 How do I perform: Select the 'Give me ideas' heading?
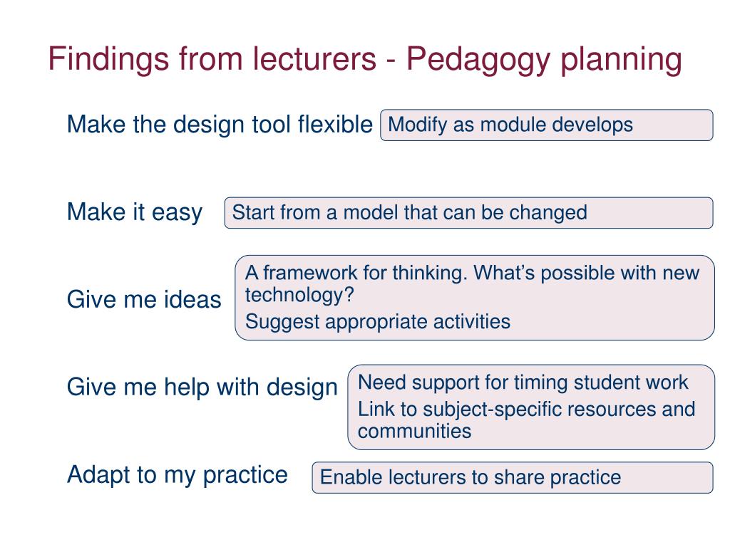click(144, 300)
